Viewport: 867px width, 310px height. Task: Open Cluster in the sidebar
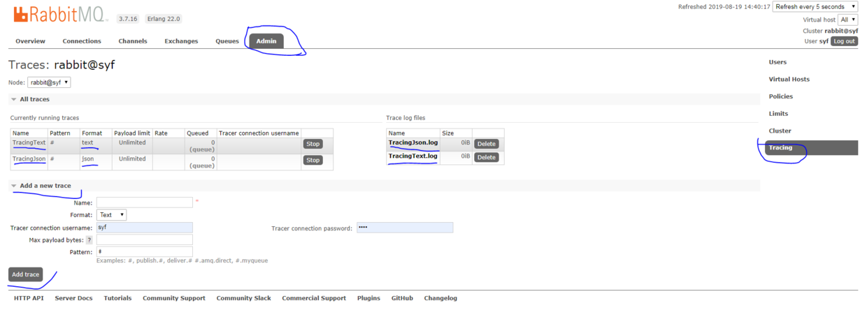tap(780, 131)
